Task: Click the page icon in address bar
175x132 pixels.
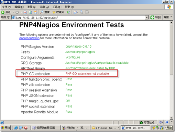Action: tap(14, 18)
